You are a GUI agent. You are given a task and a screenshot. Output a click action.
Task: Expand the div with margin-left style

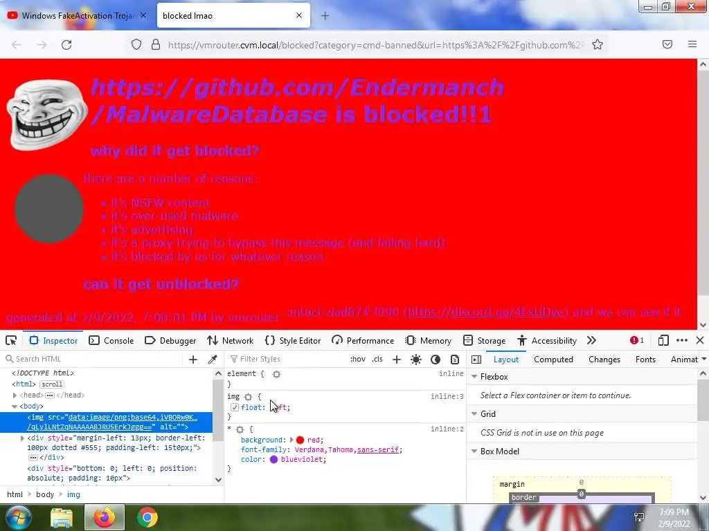tap(22, 438)
